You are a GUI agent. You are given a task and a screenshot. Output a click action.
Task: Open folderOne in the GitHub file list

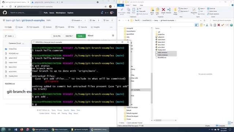(x=12, y=49)
